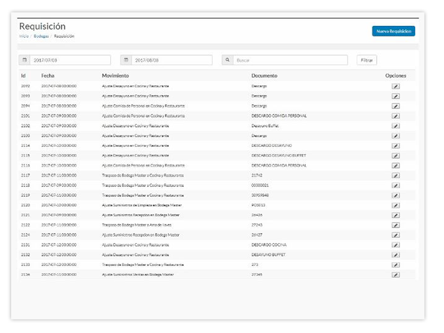Edit requisition 2101 with pencil icon
The width and height of the screenshot is (444, 333).
(x=395, y=116)
